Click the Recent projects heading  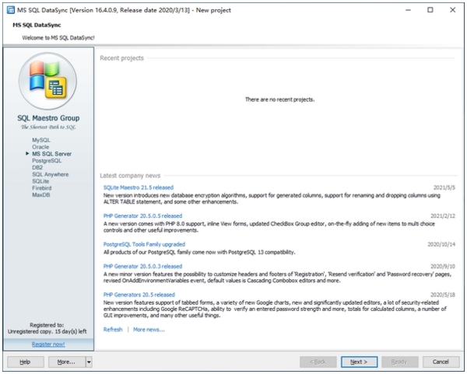pos(121,58)
